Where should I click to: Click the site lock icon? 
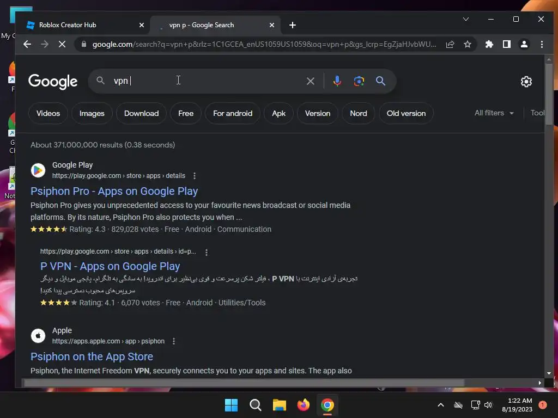pos(83,44)
